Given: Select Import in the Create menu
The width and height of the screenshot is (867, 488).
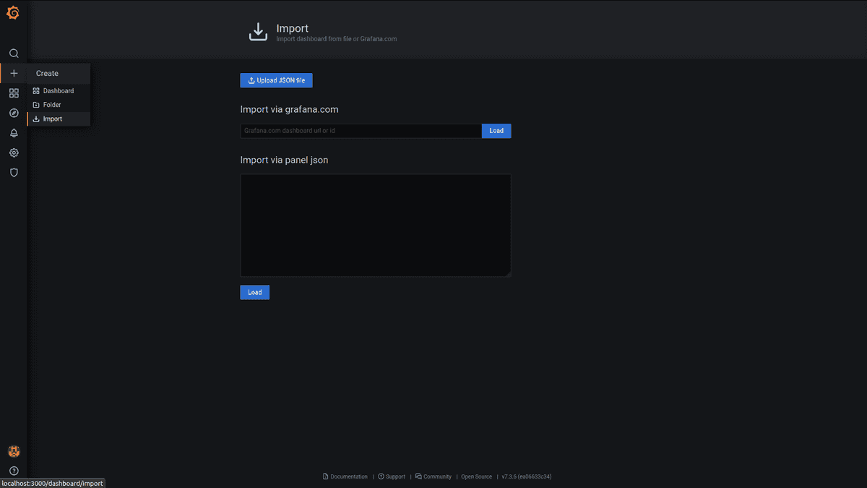Looking at the screenshot, I should coord(52,119).
